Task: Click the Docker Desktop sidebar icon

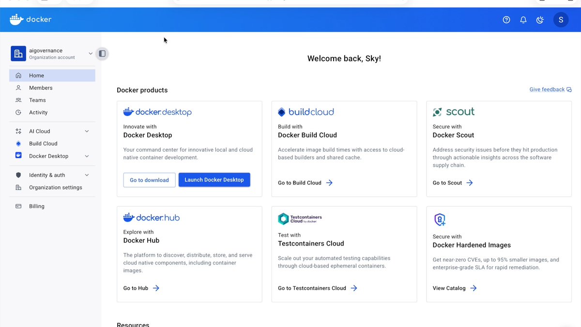Action: coord(18,156)
